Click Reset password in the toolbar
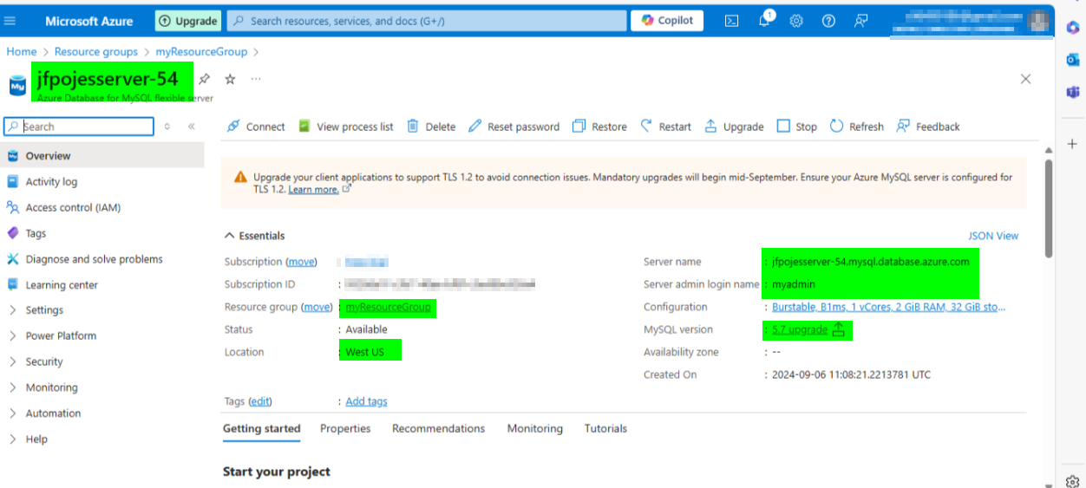The height and width of the screenshot is (488, 1086). tap(514, 127)
